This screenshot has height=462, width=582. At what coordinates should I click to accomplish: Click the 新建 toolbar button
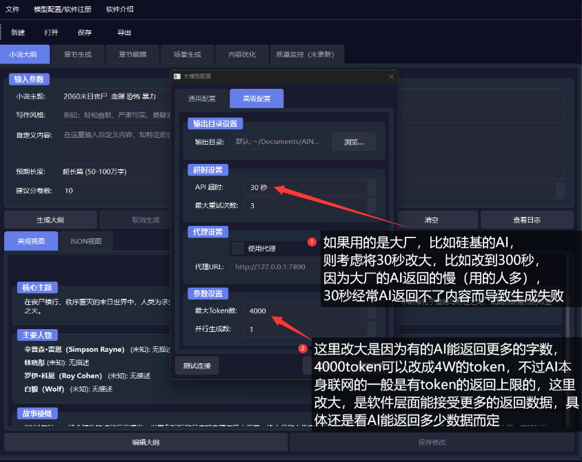[18, 32]
